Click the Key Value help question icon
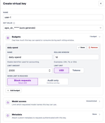Viewport: 105px width, 123px height. pyautogui.click(x=14, y=23)
